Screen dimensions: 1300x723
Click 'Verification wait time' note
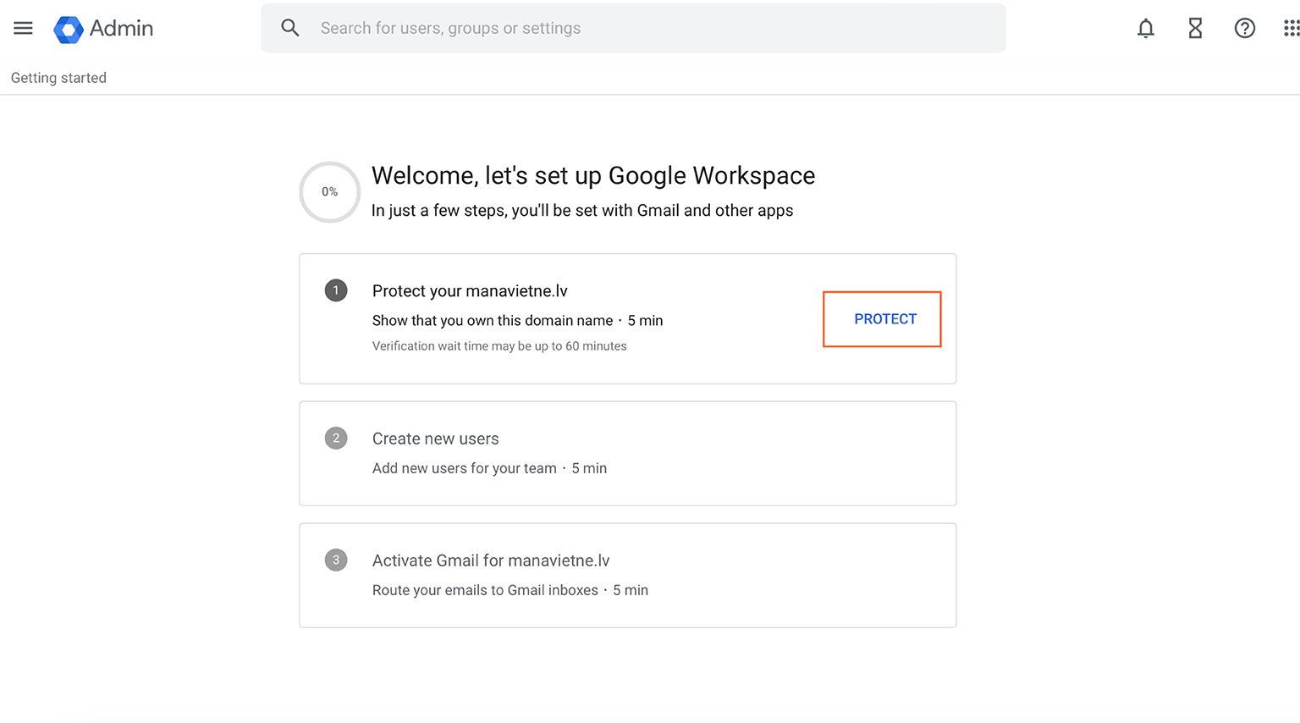pyautogui.click(x=499, y=346)
